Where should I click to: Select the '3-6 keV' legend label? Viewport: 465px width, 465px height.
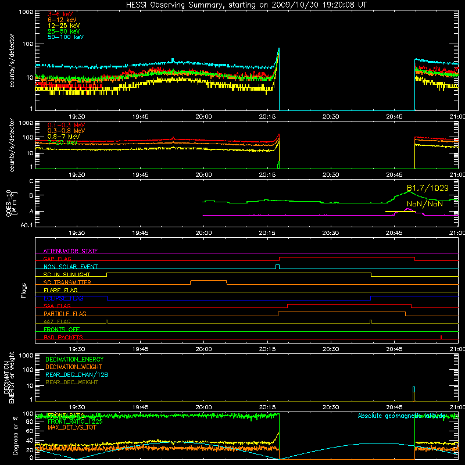click(x=60, y=14)
